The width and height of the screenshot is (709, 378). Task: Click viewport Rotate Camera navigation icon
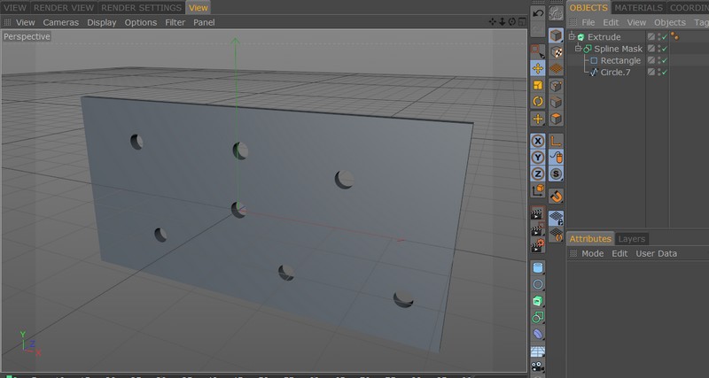click(x=512, y=21)
